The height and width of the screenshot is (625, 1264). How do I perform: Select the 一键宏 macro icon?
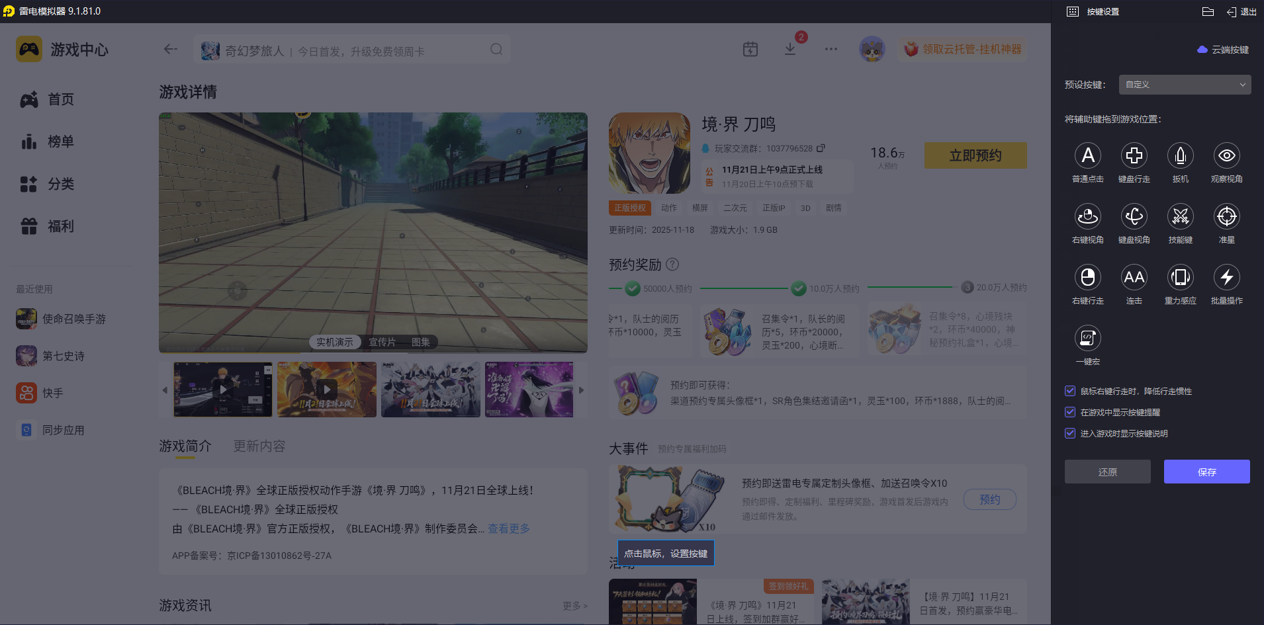click(1088, 338)
